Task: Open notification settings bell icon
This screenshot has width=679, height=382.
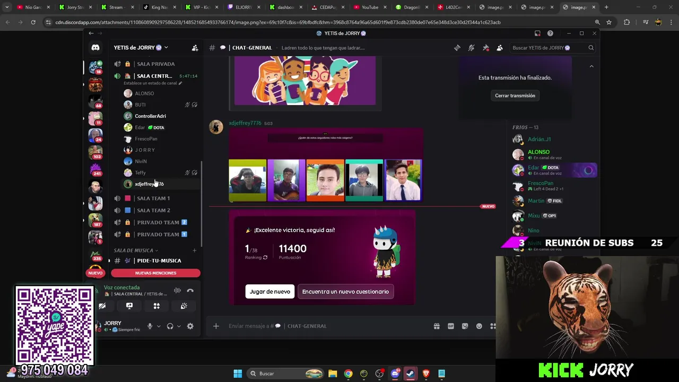Action: tap(471, 48)
